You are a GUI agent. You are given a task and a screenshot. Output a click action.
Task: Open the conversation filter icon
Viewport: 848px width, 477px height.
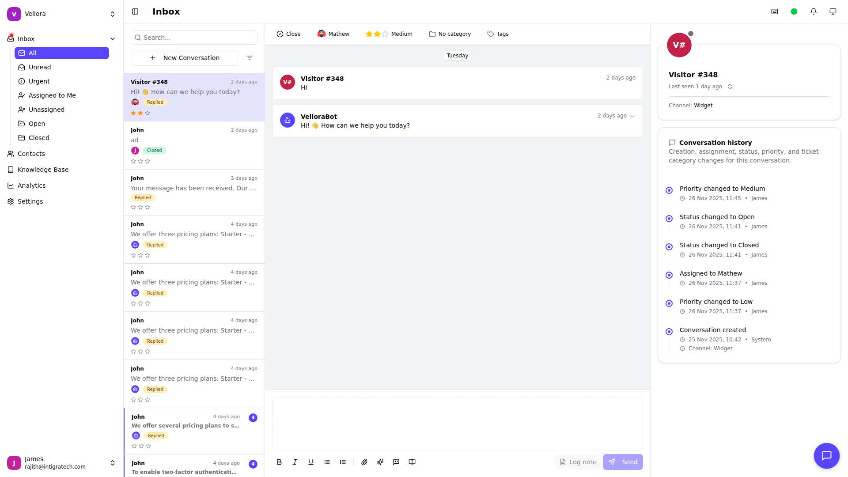tap(250, 58)
